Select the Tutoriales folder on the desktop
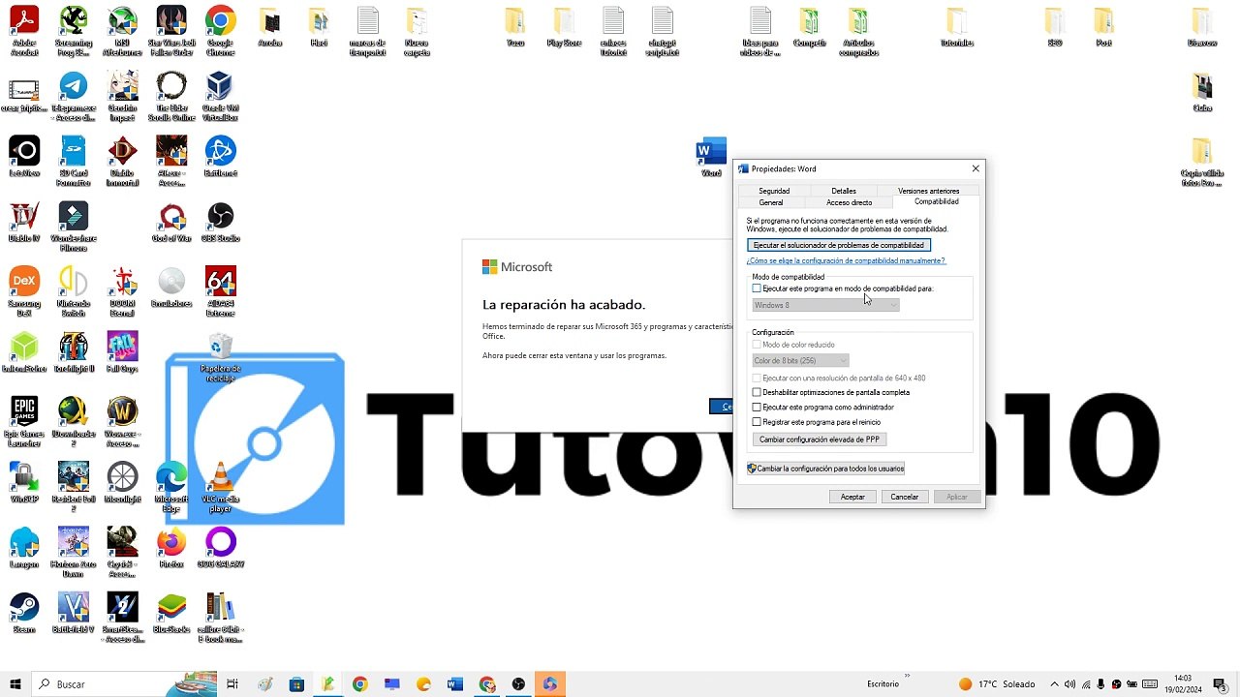Viewport: 1240px width, 697px height. [x=956, y=27]
